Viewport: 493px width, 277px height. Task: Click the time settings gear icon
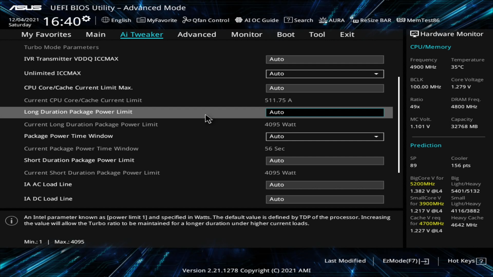pyautogui.click(x=86, y=19)
